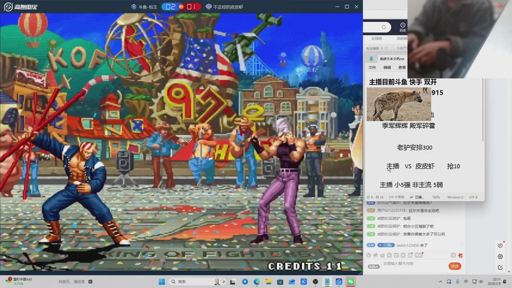Screen dimensions: 512x288
Task: Click the text '季军辉辉 殿军碎雪'
Action: pos(408,125)
